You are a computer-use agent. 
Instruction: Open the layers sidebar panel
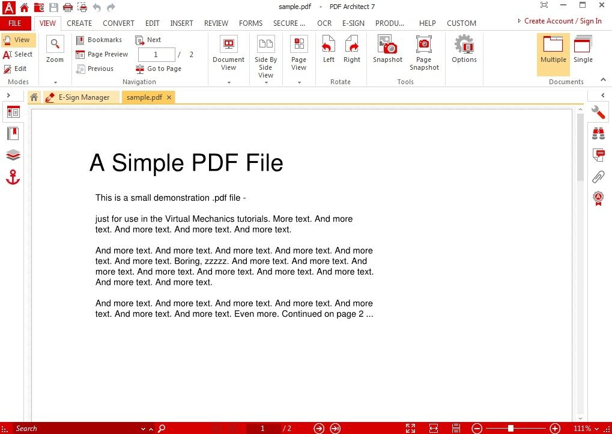tap(13, 155)
